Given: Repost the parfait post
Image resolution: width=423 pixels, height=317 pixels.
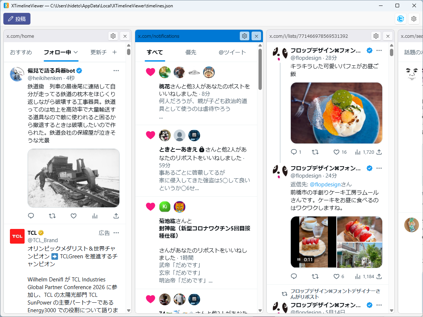Looking at the screenshot, I should point(315,152).
